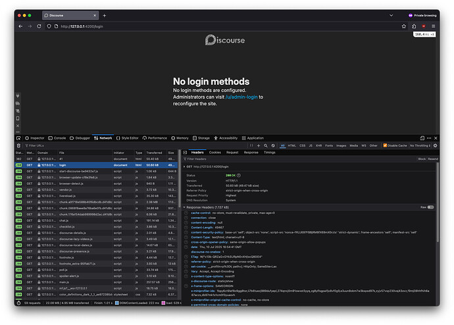Image resolution: width=454 pixels, height=325 pixels.
Task: Pause network recording
Action: (x=251, y=145)
